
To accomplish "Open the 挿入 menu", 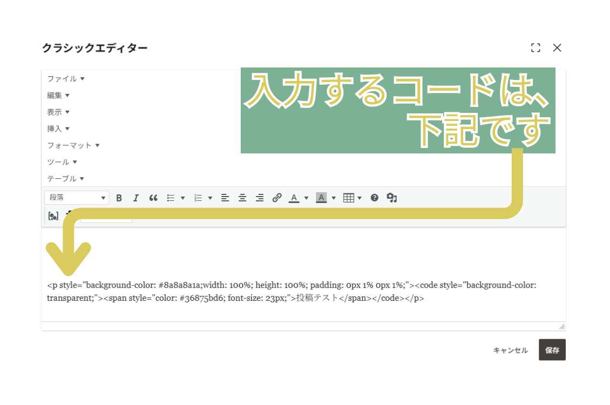I will click(x=58, y=129).
